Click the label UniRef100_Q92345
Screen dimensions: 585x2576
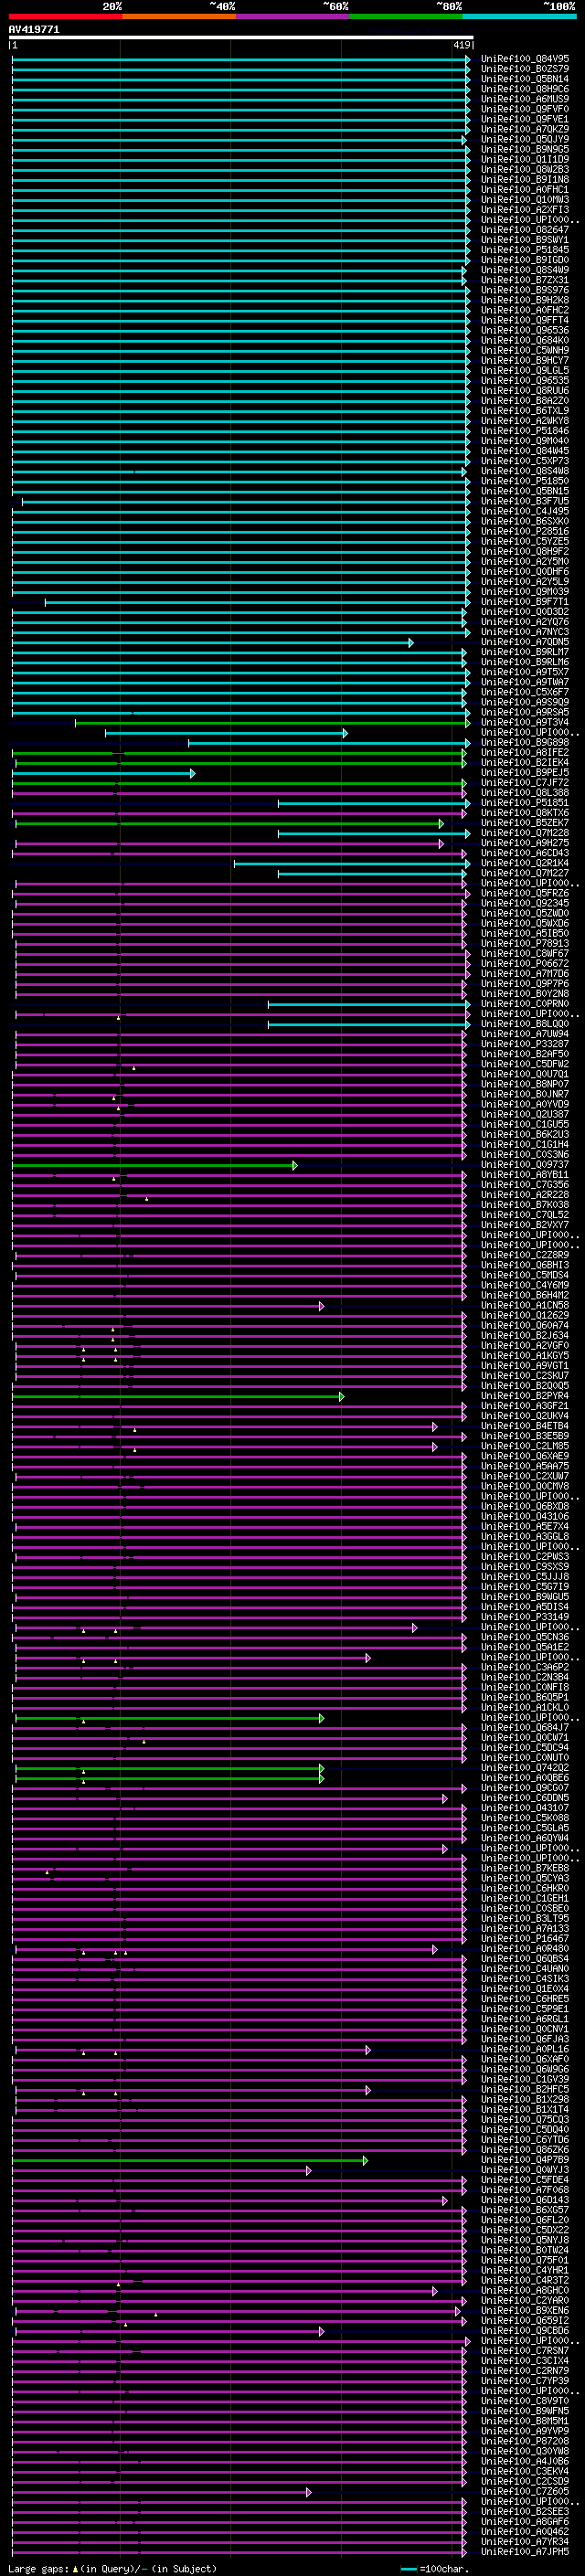(x=525, y=903)
